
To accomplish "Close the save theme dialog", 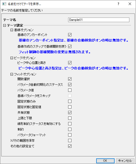I will (130, 4).
